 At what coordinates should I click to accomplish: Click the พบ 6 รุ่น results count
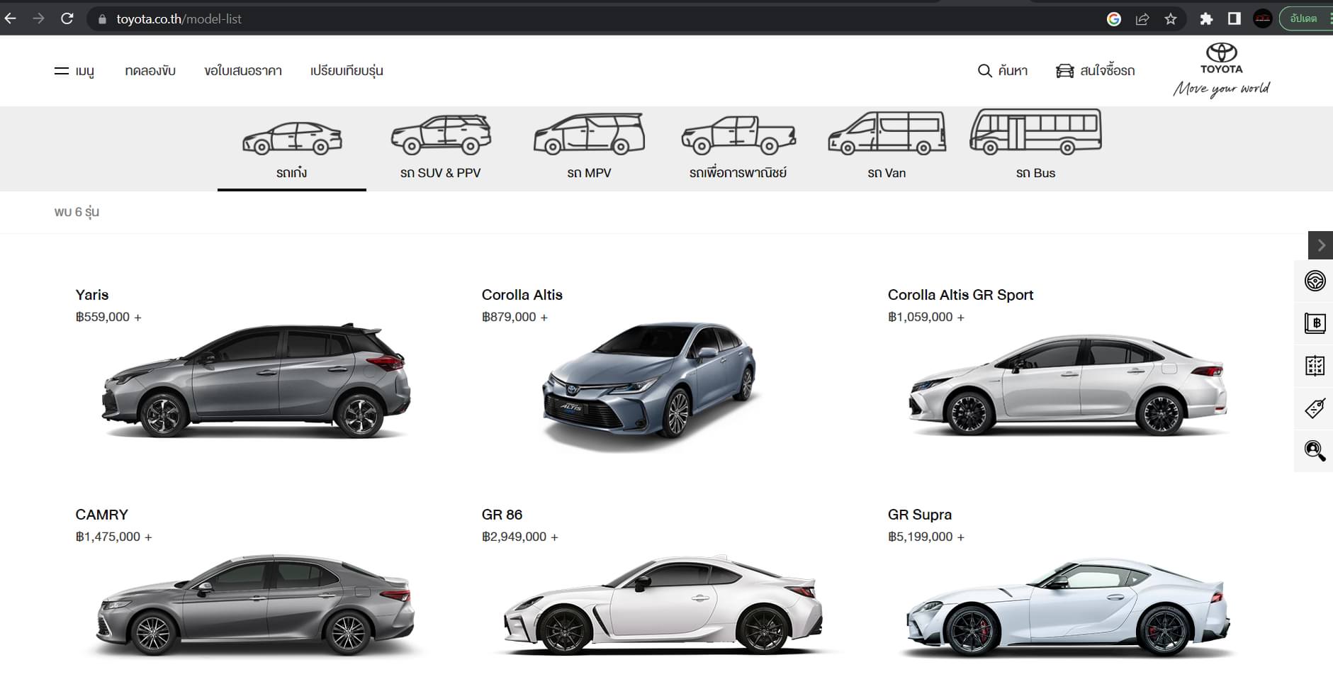[x=77, y=212]
